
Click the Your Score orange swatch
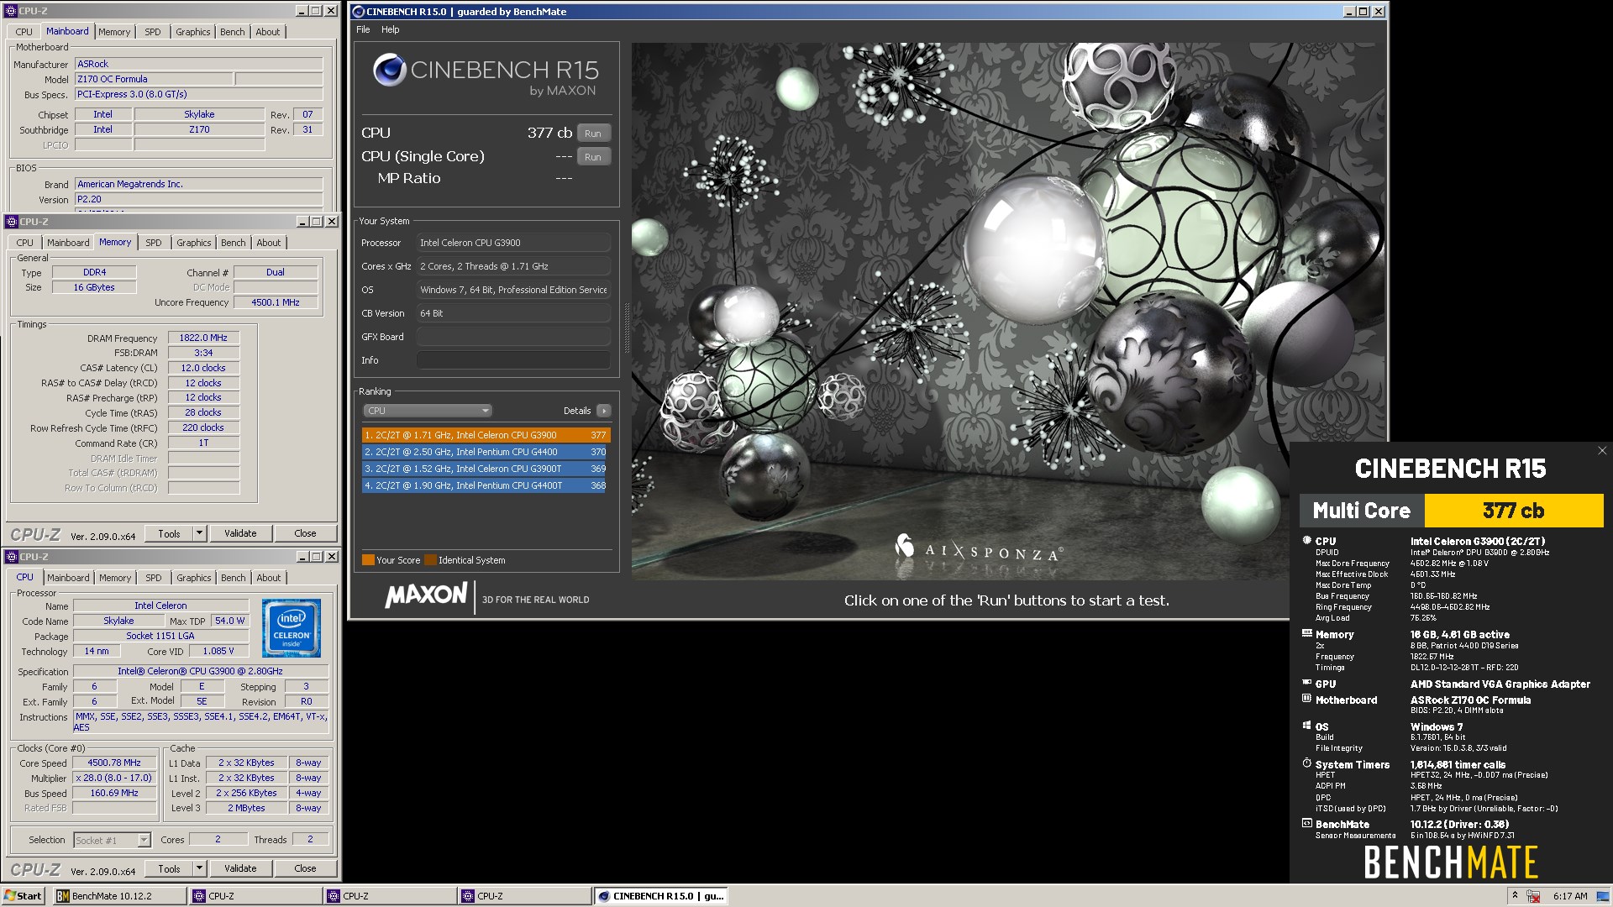pos(368,560)
